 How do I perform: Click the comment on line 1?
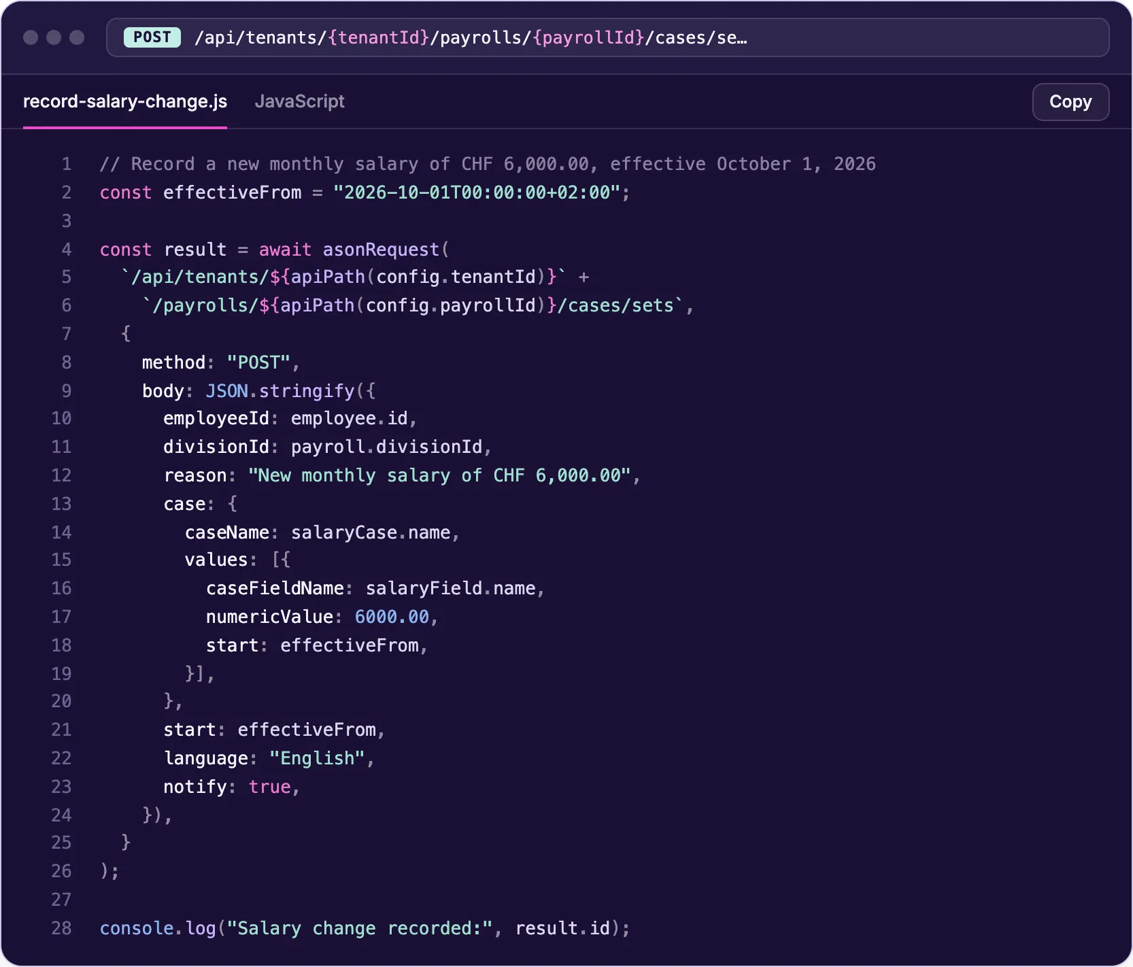(x=488, y=164)
